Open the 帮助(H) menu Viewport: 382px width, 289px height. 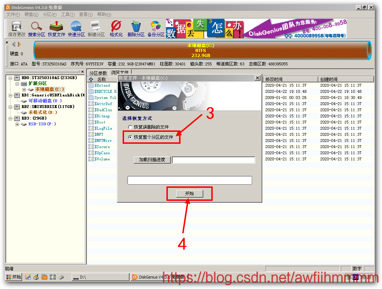coord(104,14)
